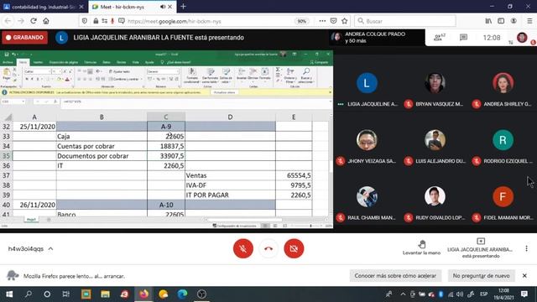Show Meet participants list icon
The height and width of the screenshot is (302, 537).
[439, 37]
